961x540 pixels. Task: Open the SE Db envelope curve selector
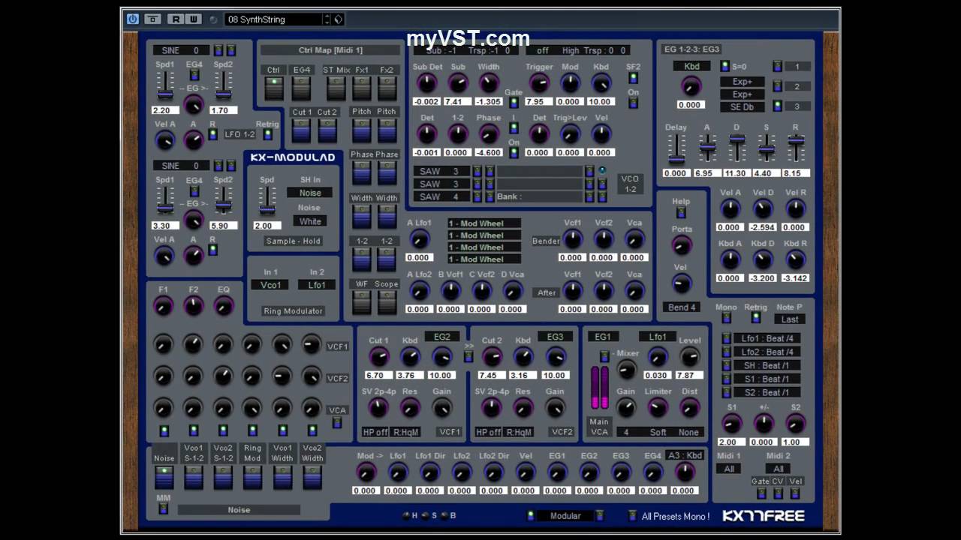[743, 107]
